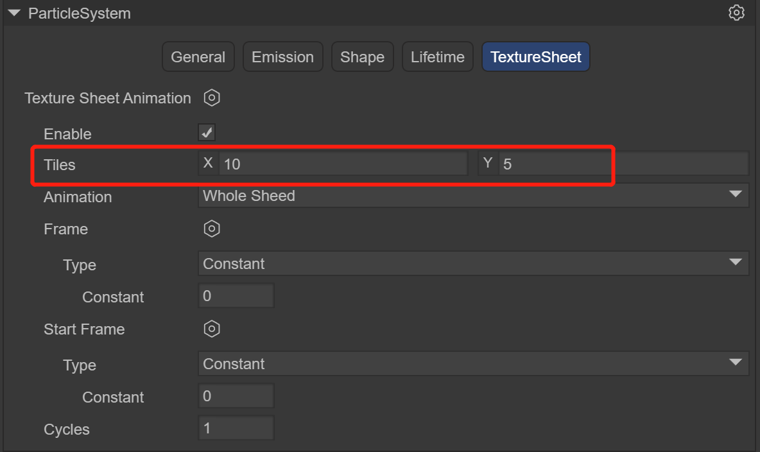
Task: Open the Start Frame Type dropdown
Action: tap(473, 364)
